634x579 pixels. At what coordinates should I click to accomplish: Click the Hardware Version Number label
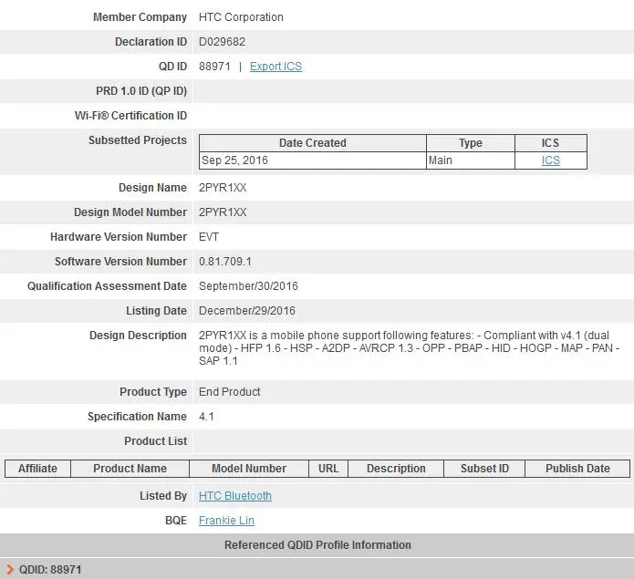pos(119,237)
